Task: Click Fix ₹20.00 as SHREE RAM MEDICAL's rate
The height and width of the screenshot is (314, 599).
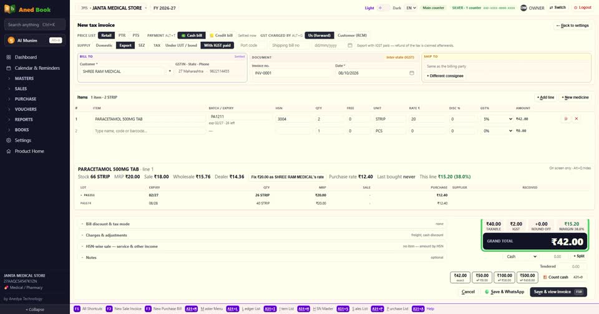Action: tap(287, 177)
